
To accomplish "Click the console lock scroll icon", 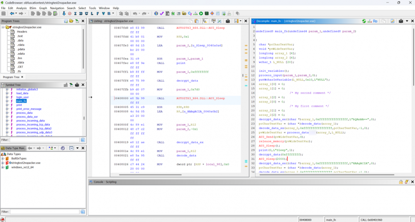I will click(x=401, y=182).
